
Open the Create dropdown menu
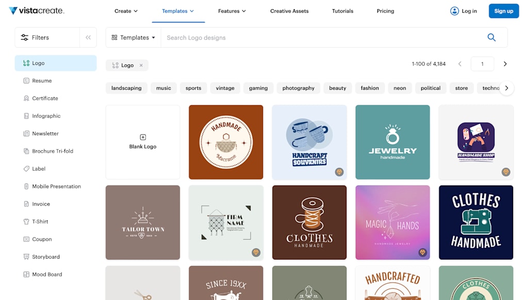coord(126,10)
